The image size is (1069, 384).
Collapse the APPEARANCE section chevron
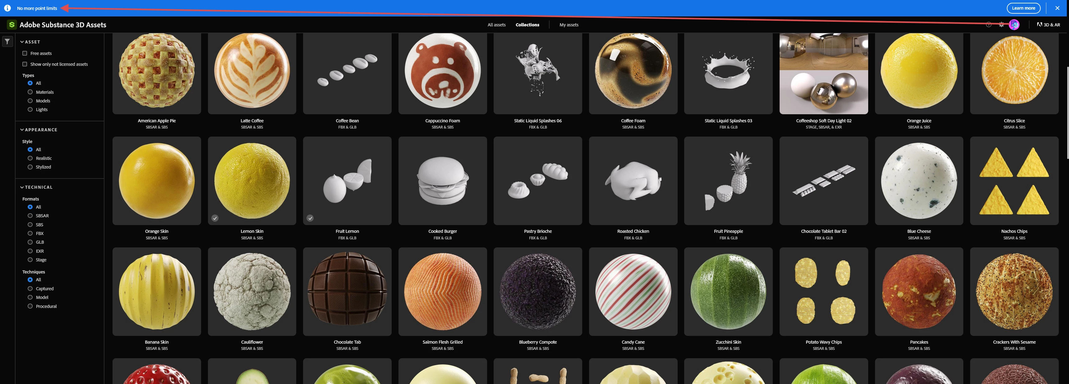click(x=22, y=130)
